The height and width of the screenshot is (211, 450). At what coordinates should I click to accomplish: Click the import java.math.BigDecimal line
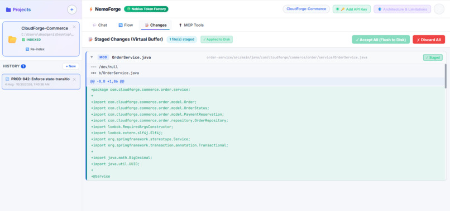[122, 158]
